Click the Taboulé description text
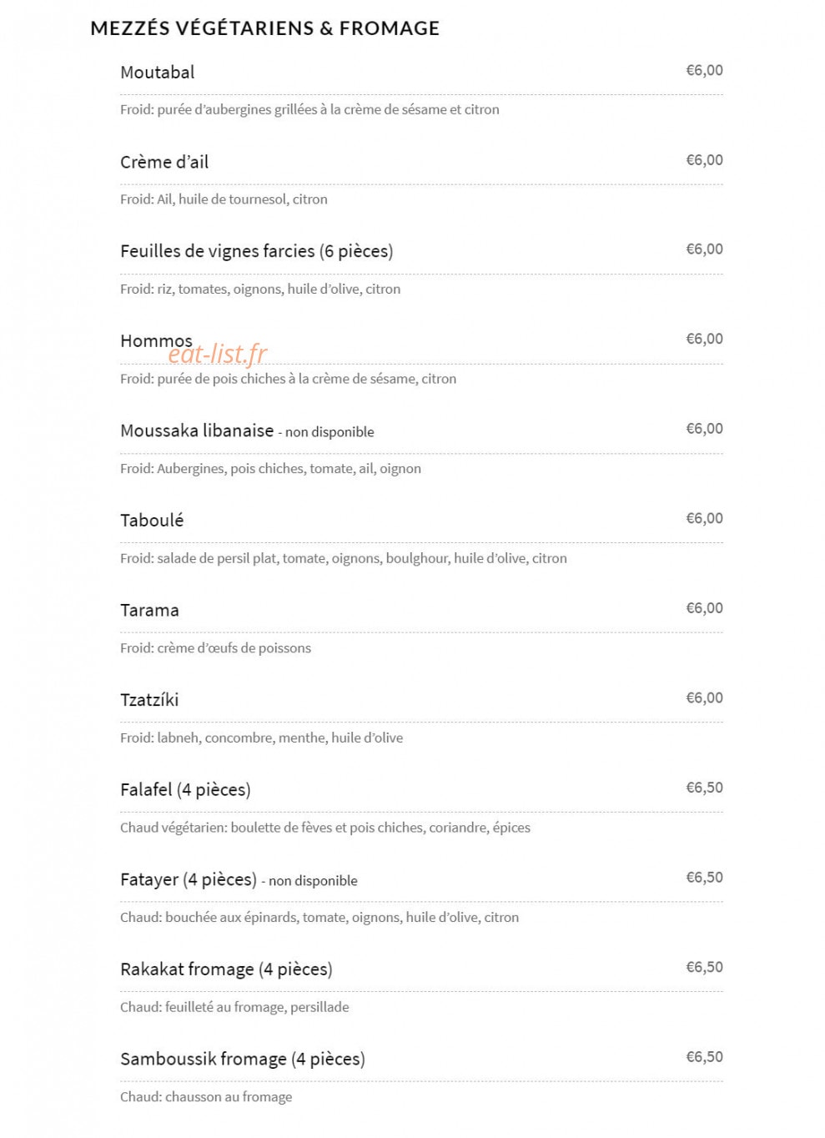This screenshot has width=825, height=1138. click(x=344, y=558)
